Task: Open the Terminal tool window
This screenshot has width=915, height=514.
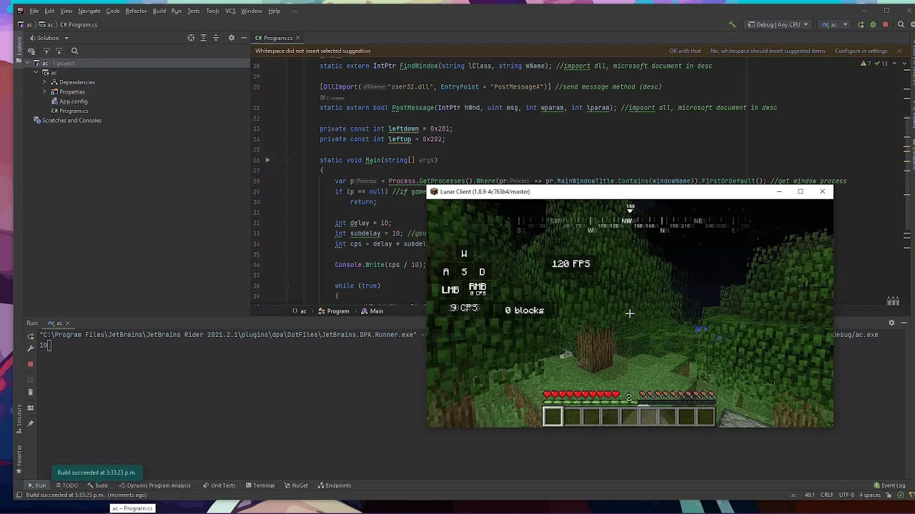Action: click(259, 485)
